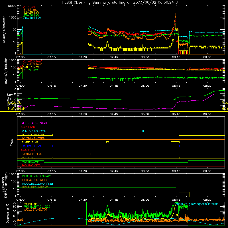Click the "0.8-7 MeV" legend entry

click(x=31, y=67)
